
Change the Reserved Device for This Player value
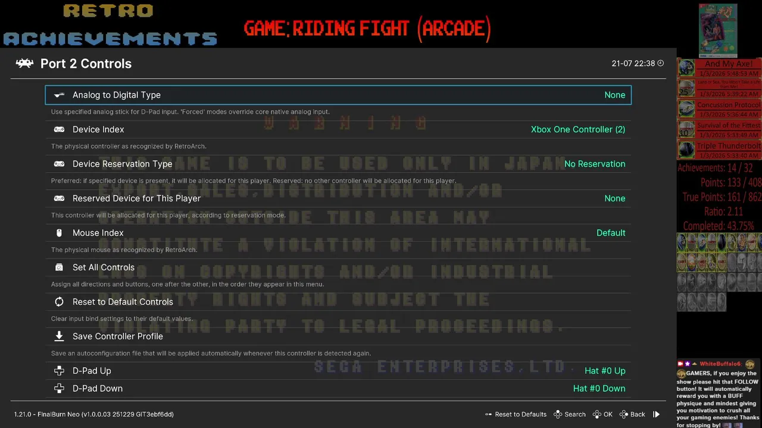pyautogui.click(x=614, y=199)
